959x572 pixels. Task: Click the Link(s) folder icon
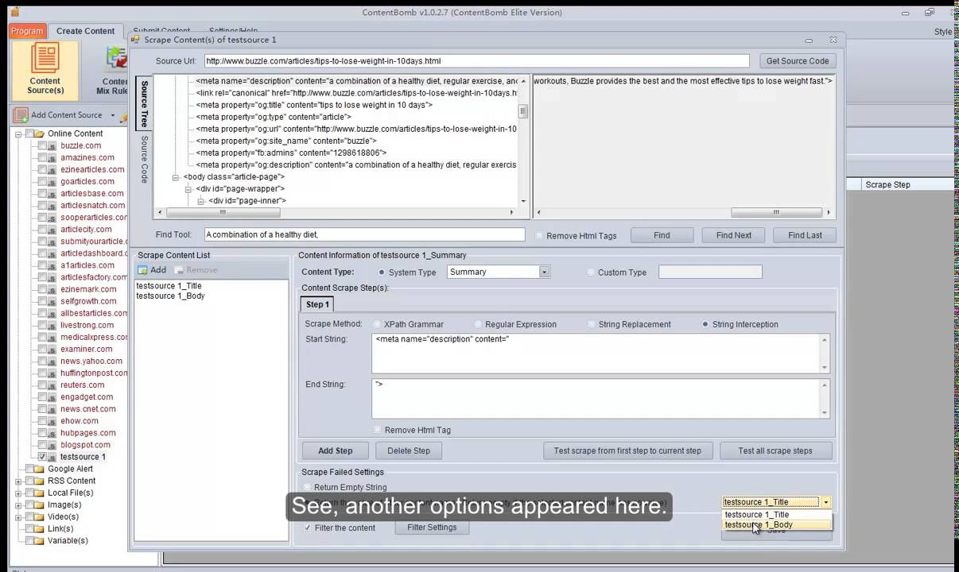(39, 528)
